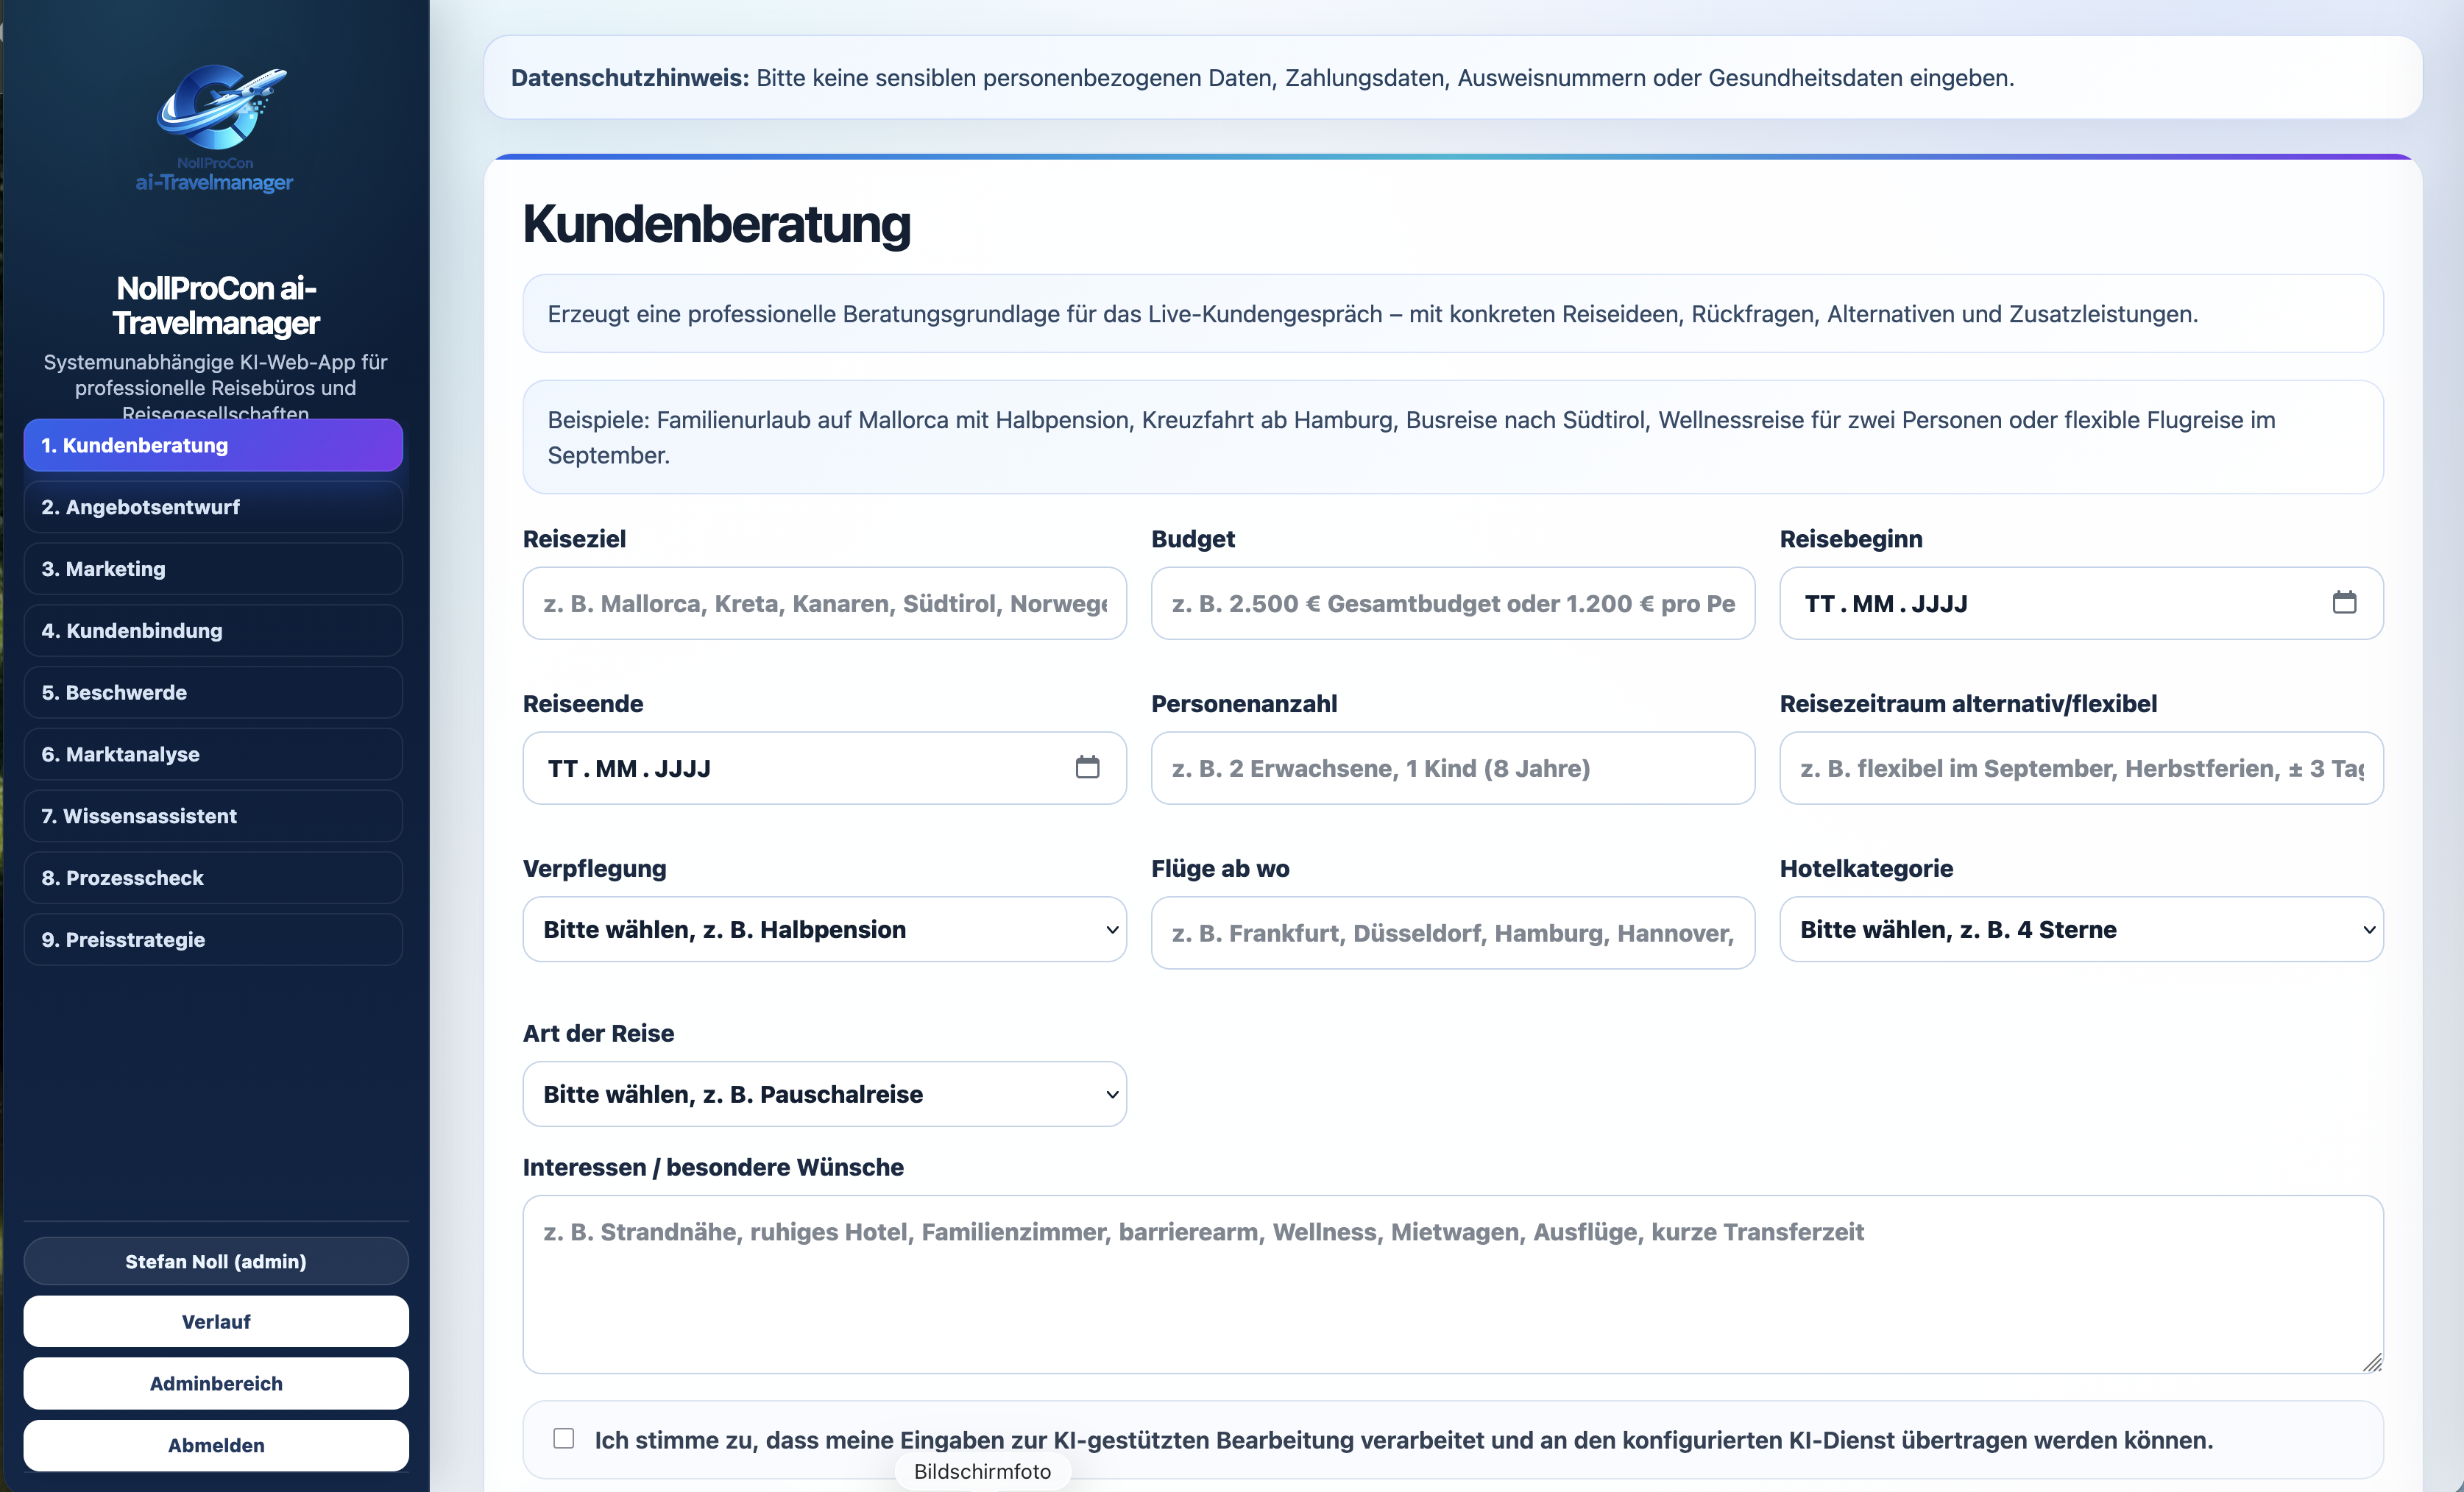Tick the KI-Bearbeitung consent checkbox
The width and height of the screenshot is (2464, 1492).
tap(564, 1438)
